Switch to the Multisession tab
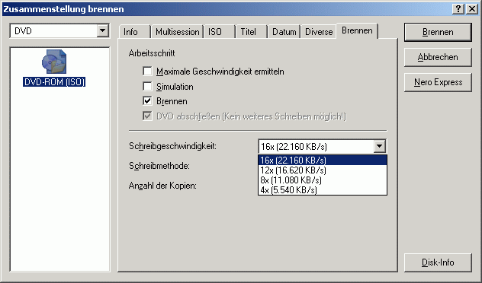 pyautogui.click(x=177, y=32)
